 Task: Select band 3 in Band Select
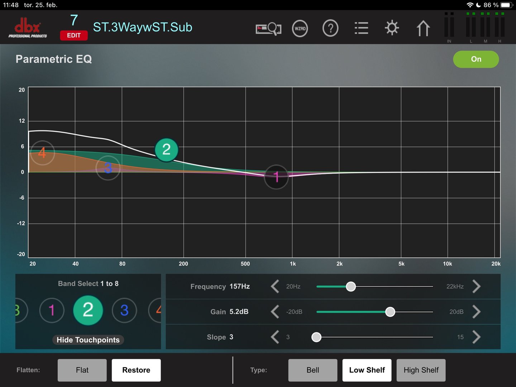[124, 310]
